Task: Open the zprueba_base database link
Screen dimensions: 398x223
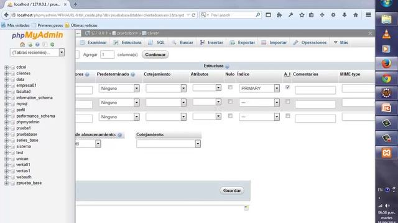Action: point(29,183)
